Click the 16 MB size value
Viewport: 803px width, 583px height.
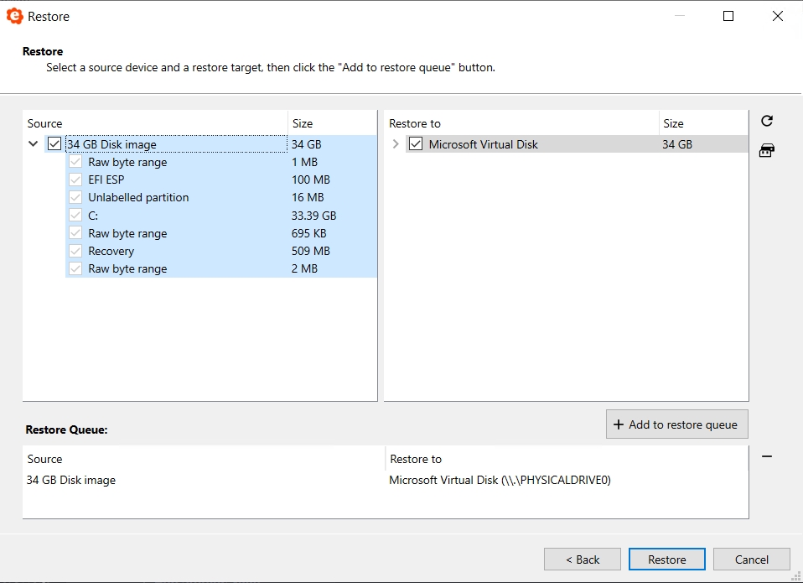[308, 198]
